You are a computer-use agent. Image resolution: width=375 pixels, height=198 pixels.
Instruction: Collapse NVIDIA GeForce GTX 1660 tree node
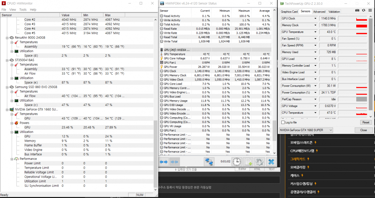pos(7,109)
